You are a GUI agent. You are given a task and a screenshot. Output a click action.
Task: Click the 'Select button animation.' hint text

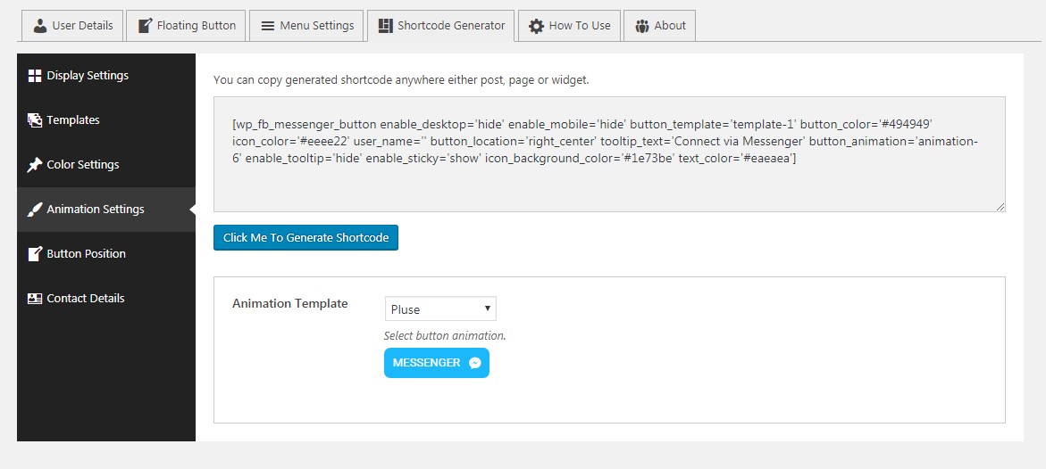point(445,336)
